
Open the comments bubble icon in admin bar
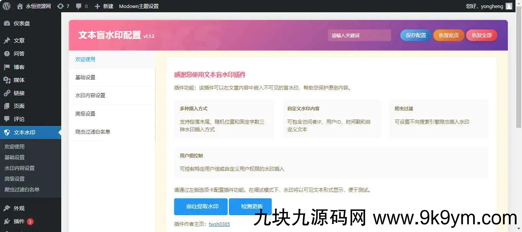click(79, 6)
